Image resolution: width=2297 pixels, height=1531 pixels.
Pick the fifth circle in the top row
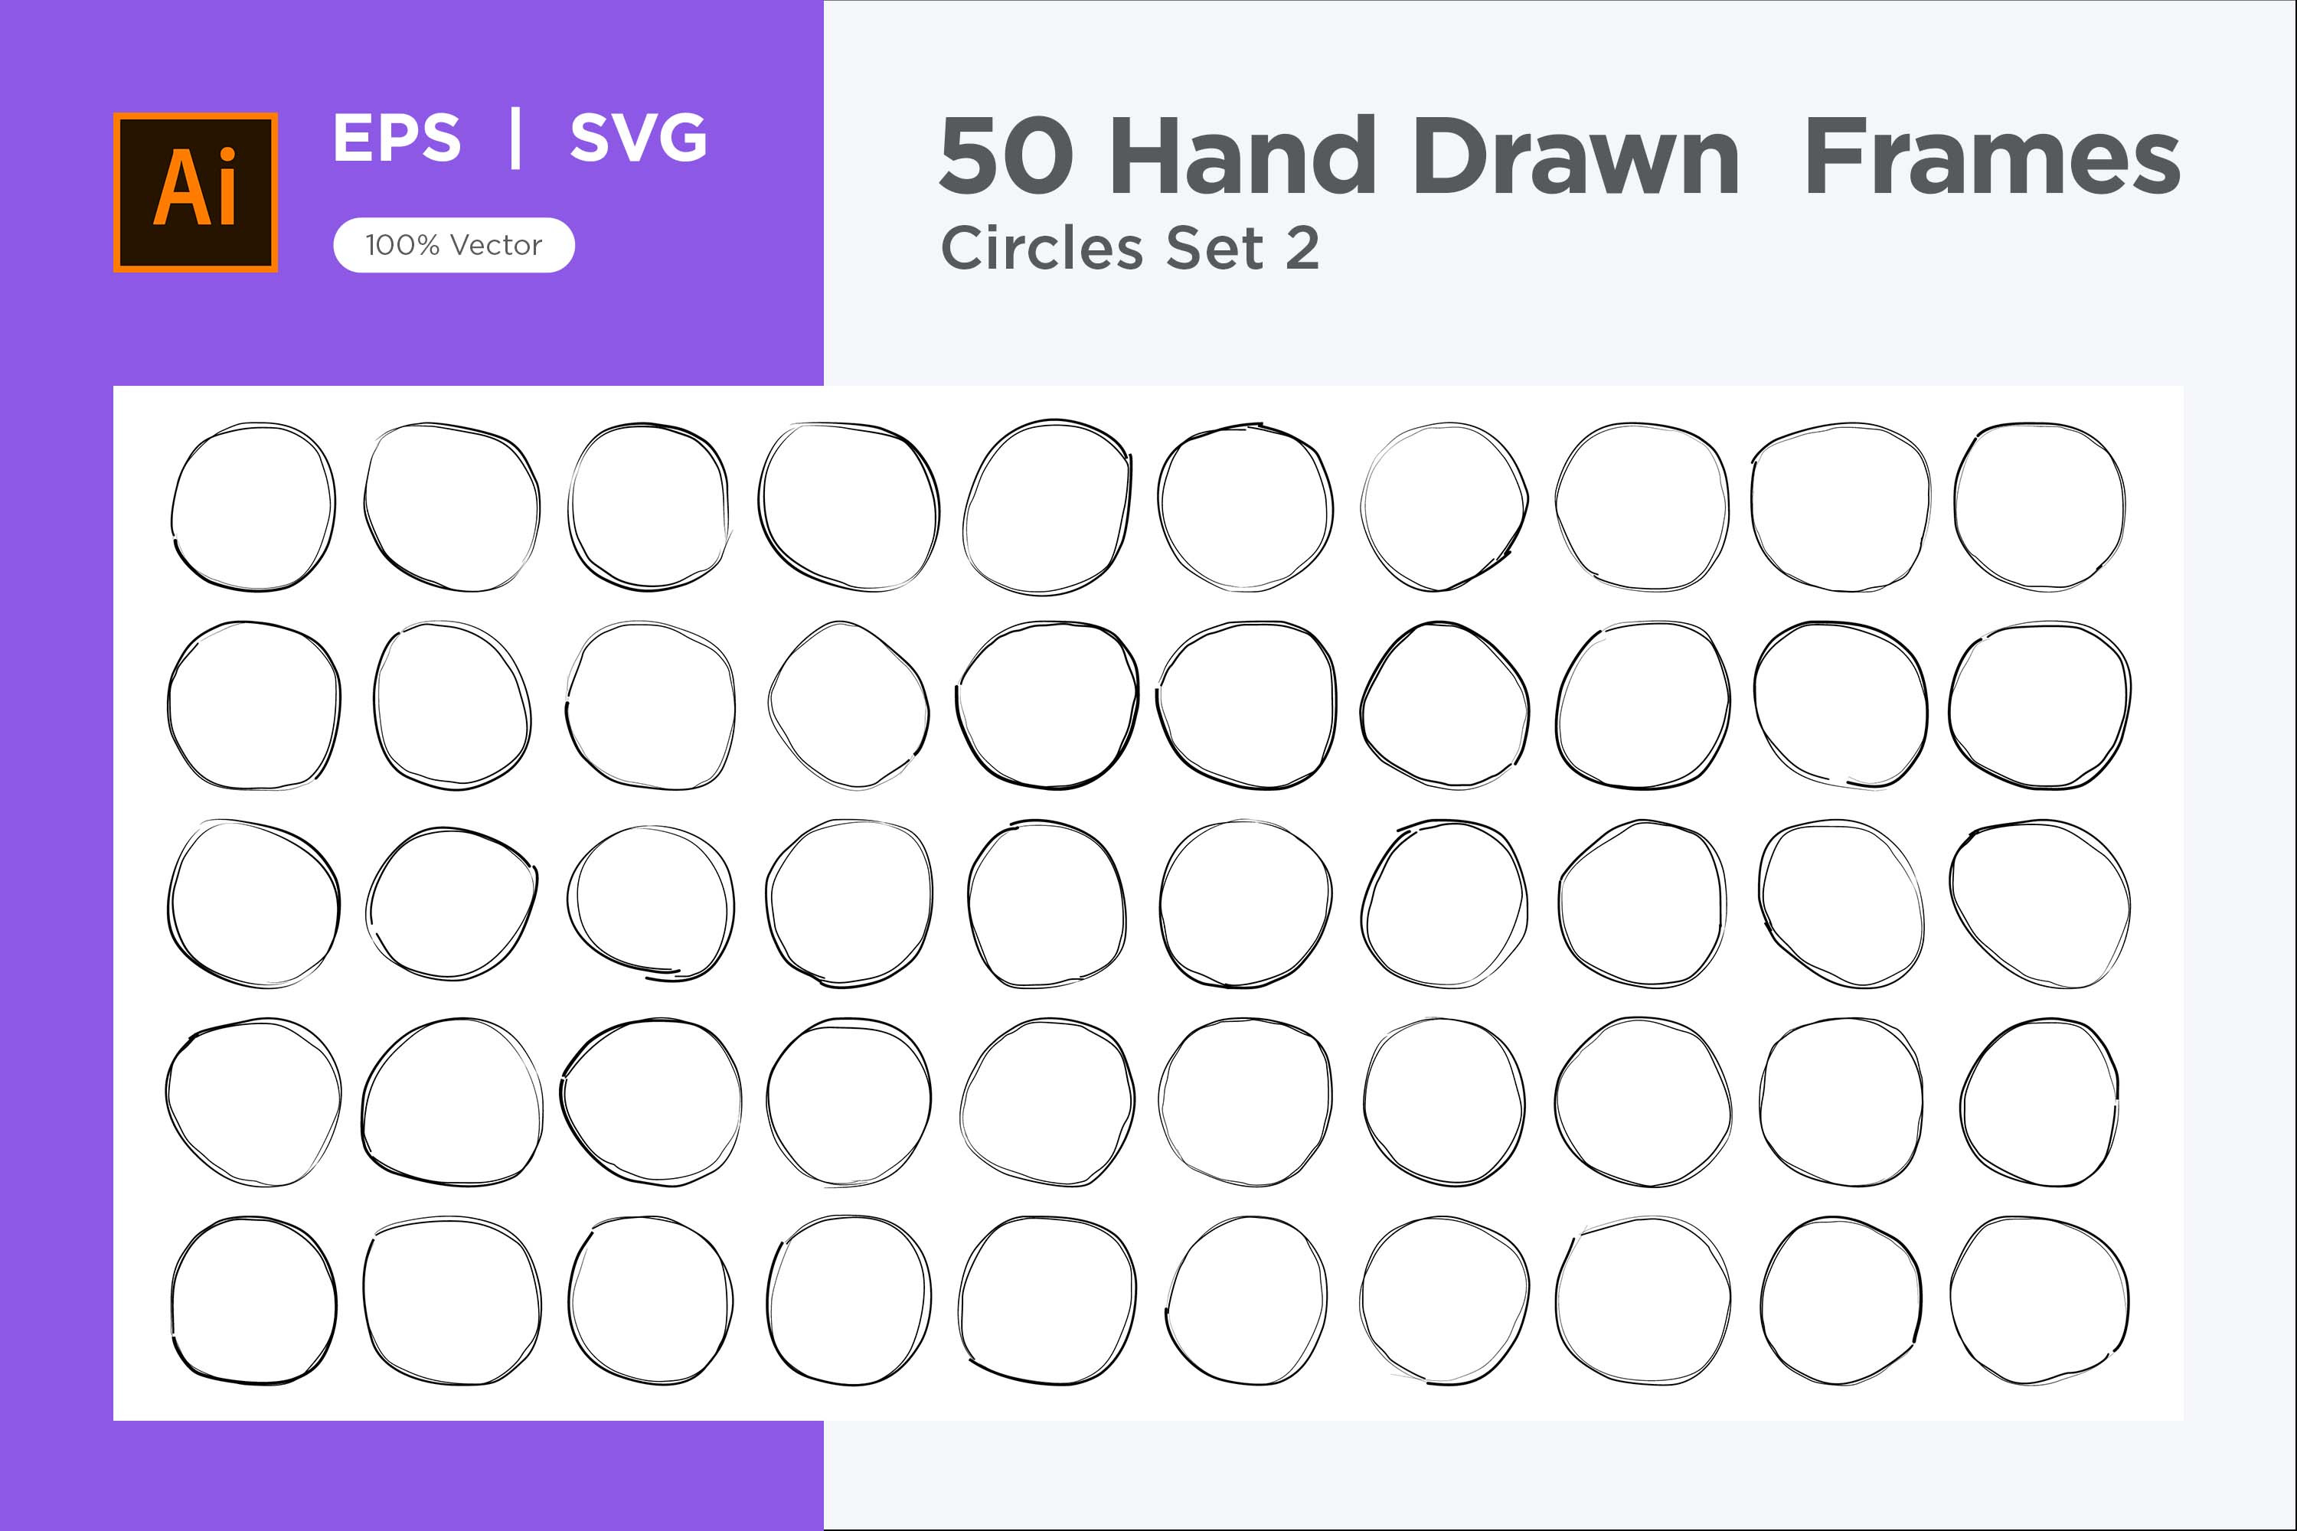coord(1047,508)
